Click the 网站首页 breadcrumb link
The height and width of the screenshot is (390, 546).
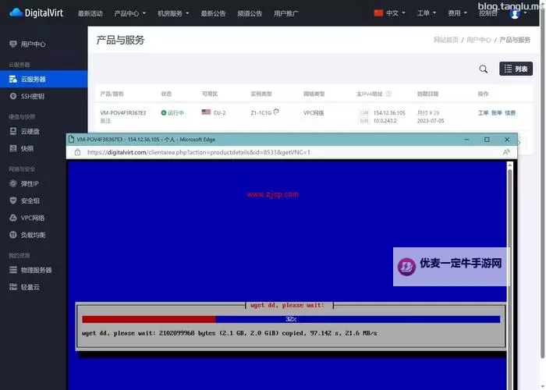pos(445,40)
